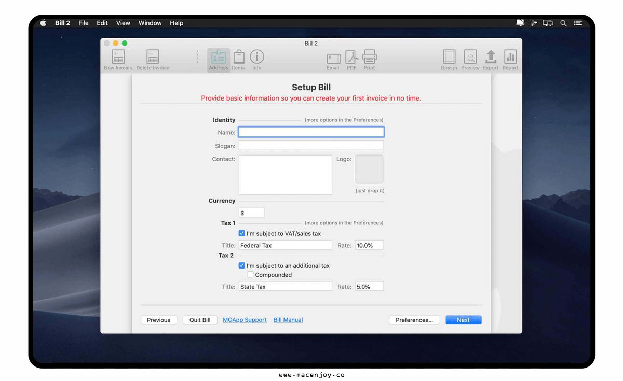Viewport: 623px width, 381px height.
Task: Click the Federal Tax title field
Action: (x=285, y=245)
